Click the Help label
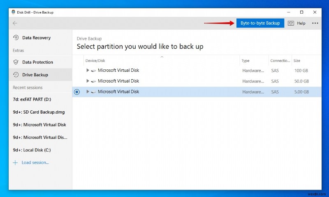Viewport: 329px width, 197px height. [301, 23]
